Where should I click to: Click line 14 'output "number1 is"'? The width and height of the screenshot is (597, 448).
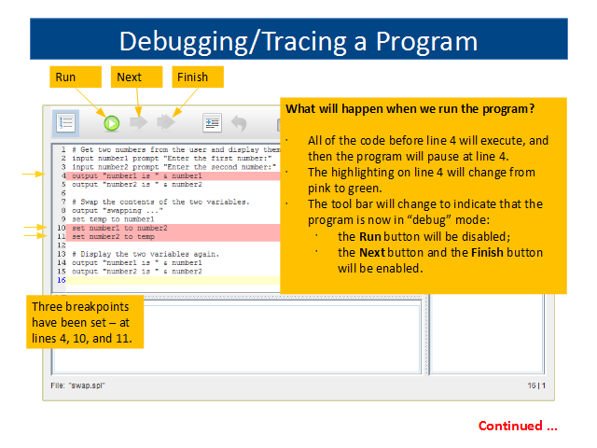pyautogui.click(x=137, y=263)
